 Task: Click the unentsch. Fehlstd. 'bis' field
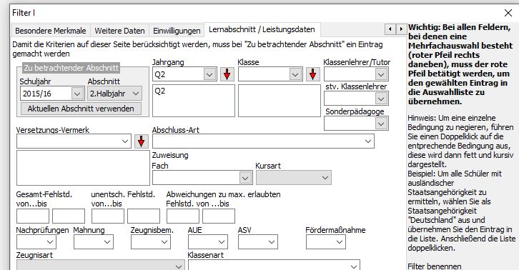[x=144, y=216]
